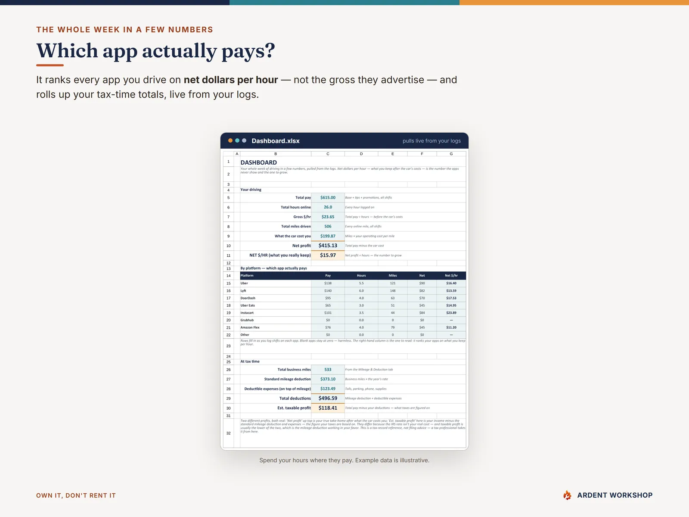Select column C header
Screen dimensions: 689x517
tap(328, 154)
